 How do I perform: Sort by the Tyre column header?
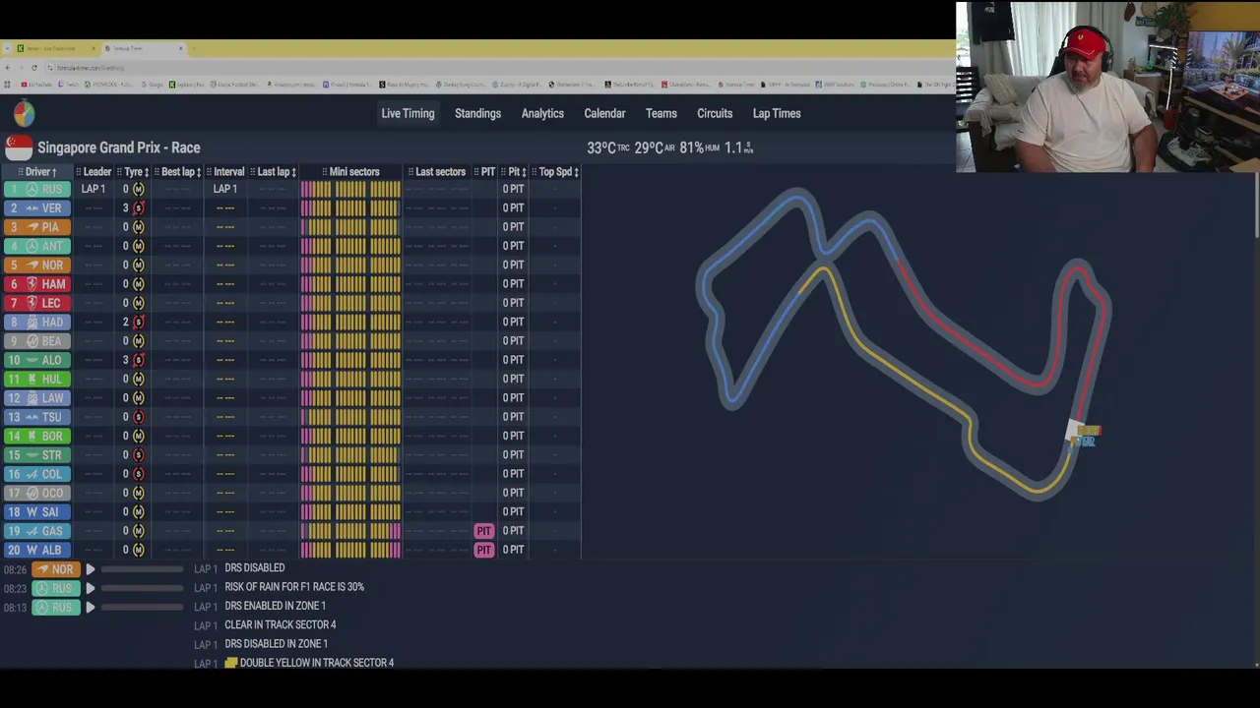click(134, 172)
